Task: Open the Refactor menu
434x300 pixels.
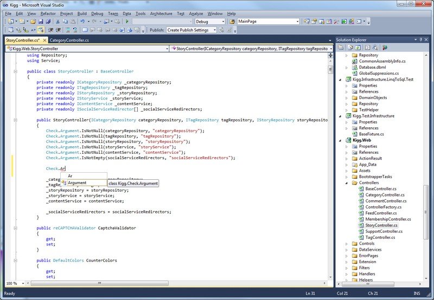Action: point(47,13)
